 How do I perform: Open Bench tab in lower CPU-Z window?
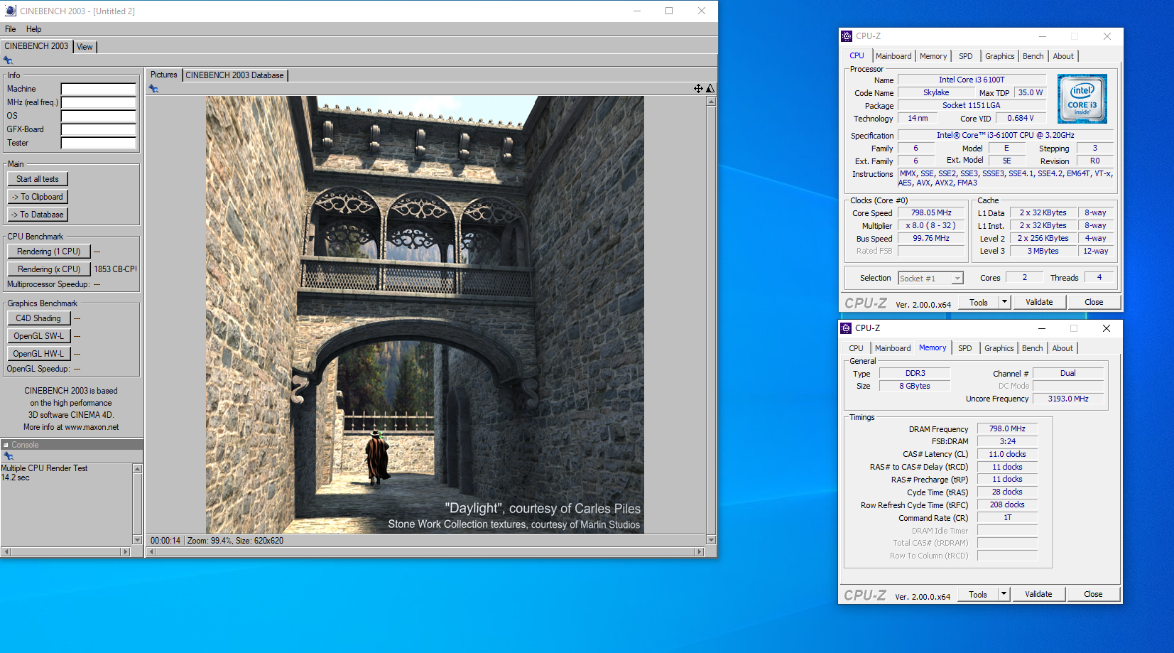pyautogui.click(x=1033, y=348)
